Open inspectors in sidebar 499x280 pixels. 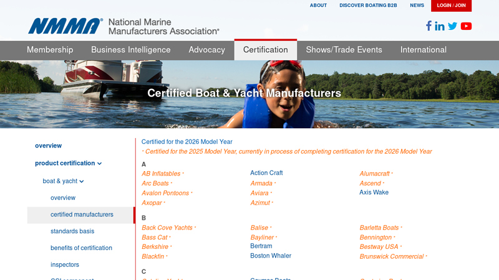click(x=65, y=265)
